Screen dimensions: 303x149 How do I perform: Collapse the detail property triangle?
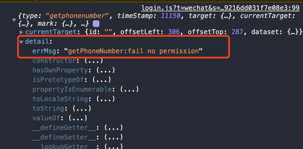(x=21, y=42)
